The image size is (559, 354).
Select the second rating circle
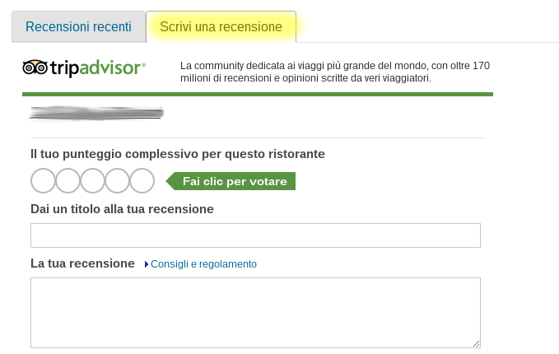coord(68,180)
